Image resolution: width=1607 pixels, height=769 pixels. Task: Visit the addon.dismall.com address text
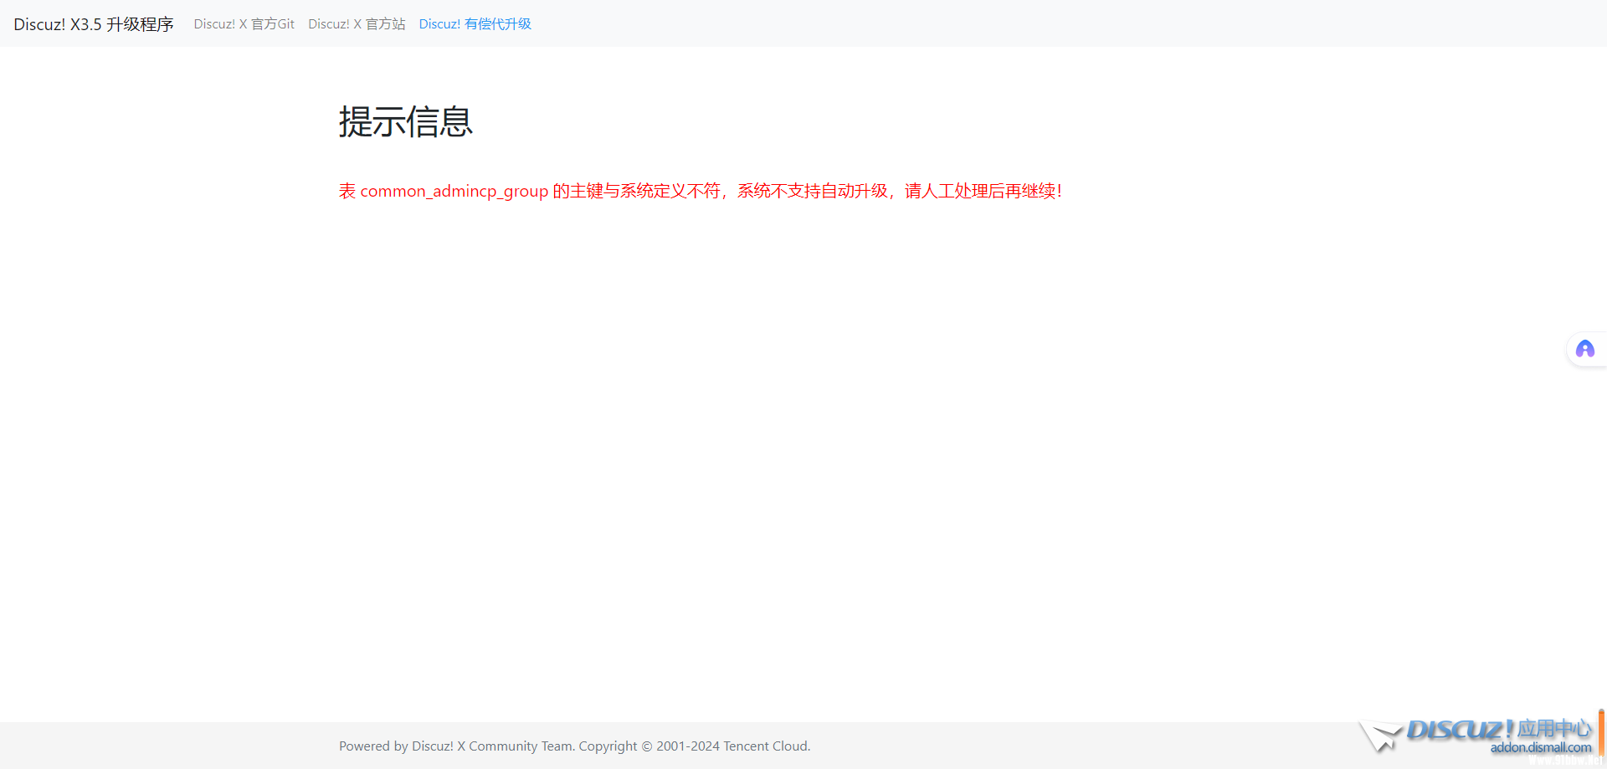coord(1540,748)
